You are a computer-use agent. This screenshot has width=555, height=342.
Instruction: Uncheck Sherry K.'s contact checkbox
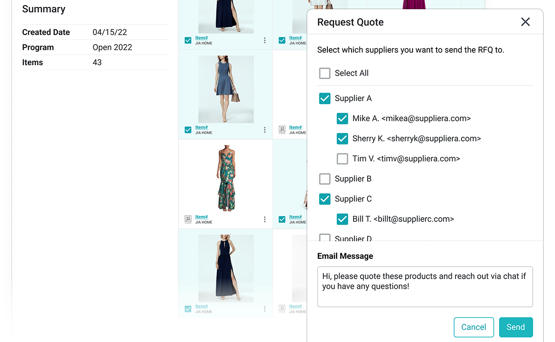click(x=342, y=139)
